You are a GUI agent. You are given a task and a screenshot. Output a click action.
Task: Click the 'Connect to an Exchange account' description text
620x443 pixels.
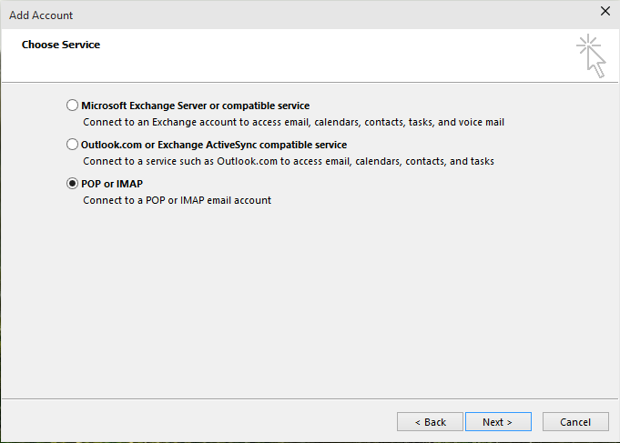293,122
